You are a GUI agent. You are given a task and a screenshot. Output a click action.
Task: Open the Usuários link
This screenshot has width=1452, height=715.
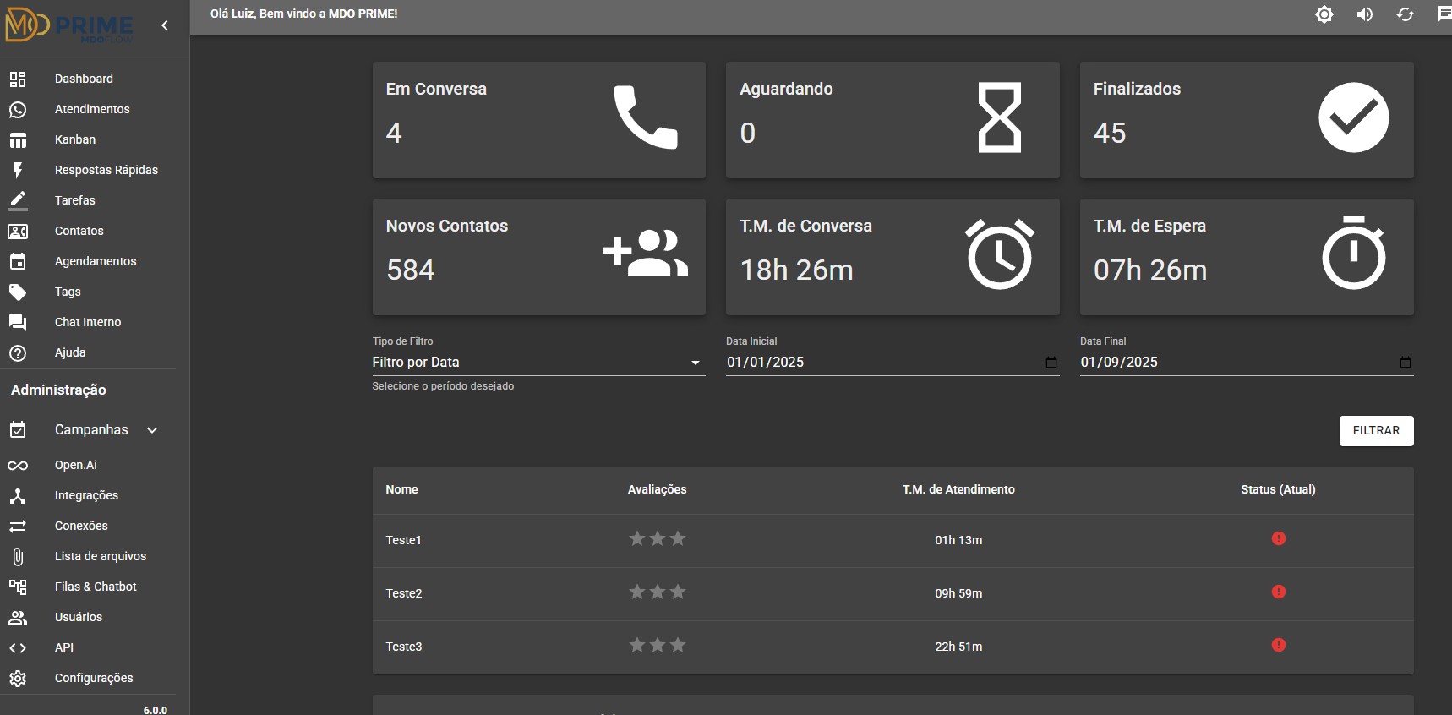[x=79, y=617]
